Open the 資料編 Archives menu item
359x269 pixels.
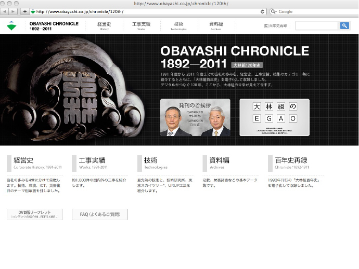pos(216,25)
